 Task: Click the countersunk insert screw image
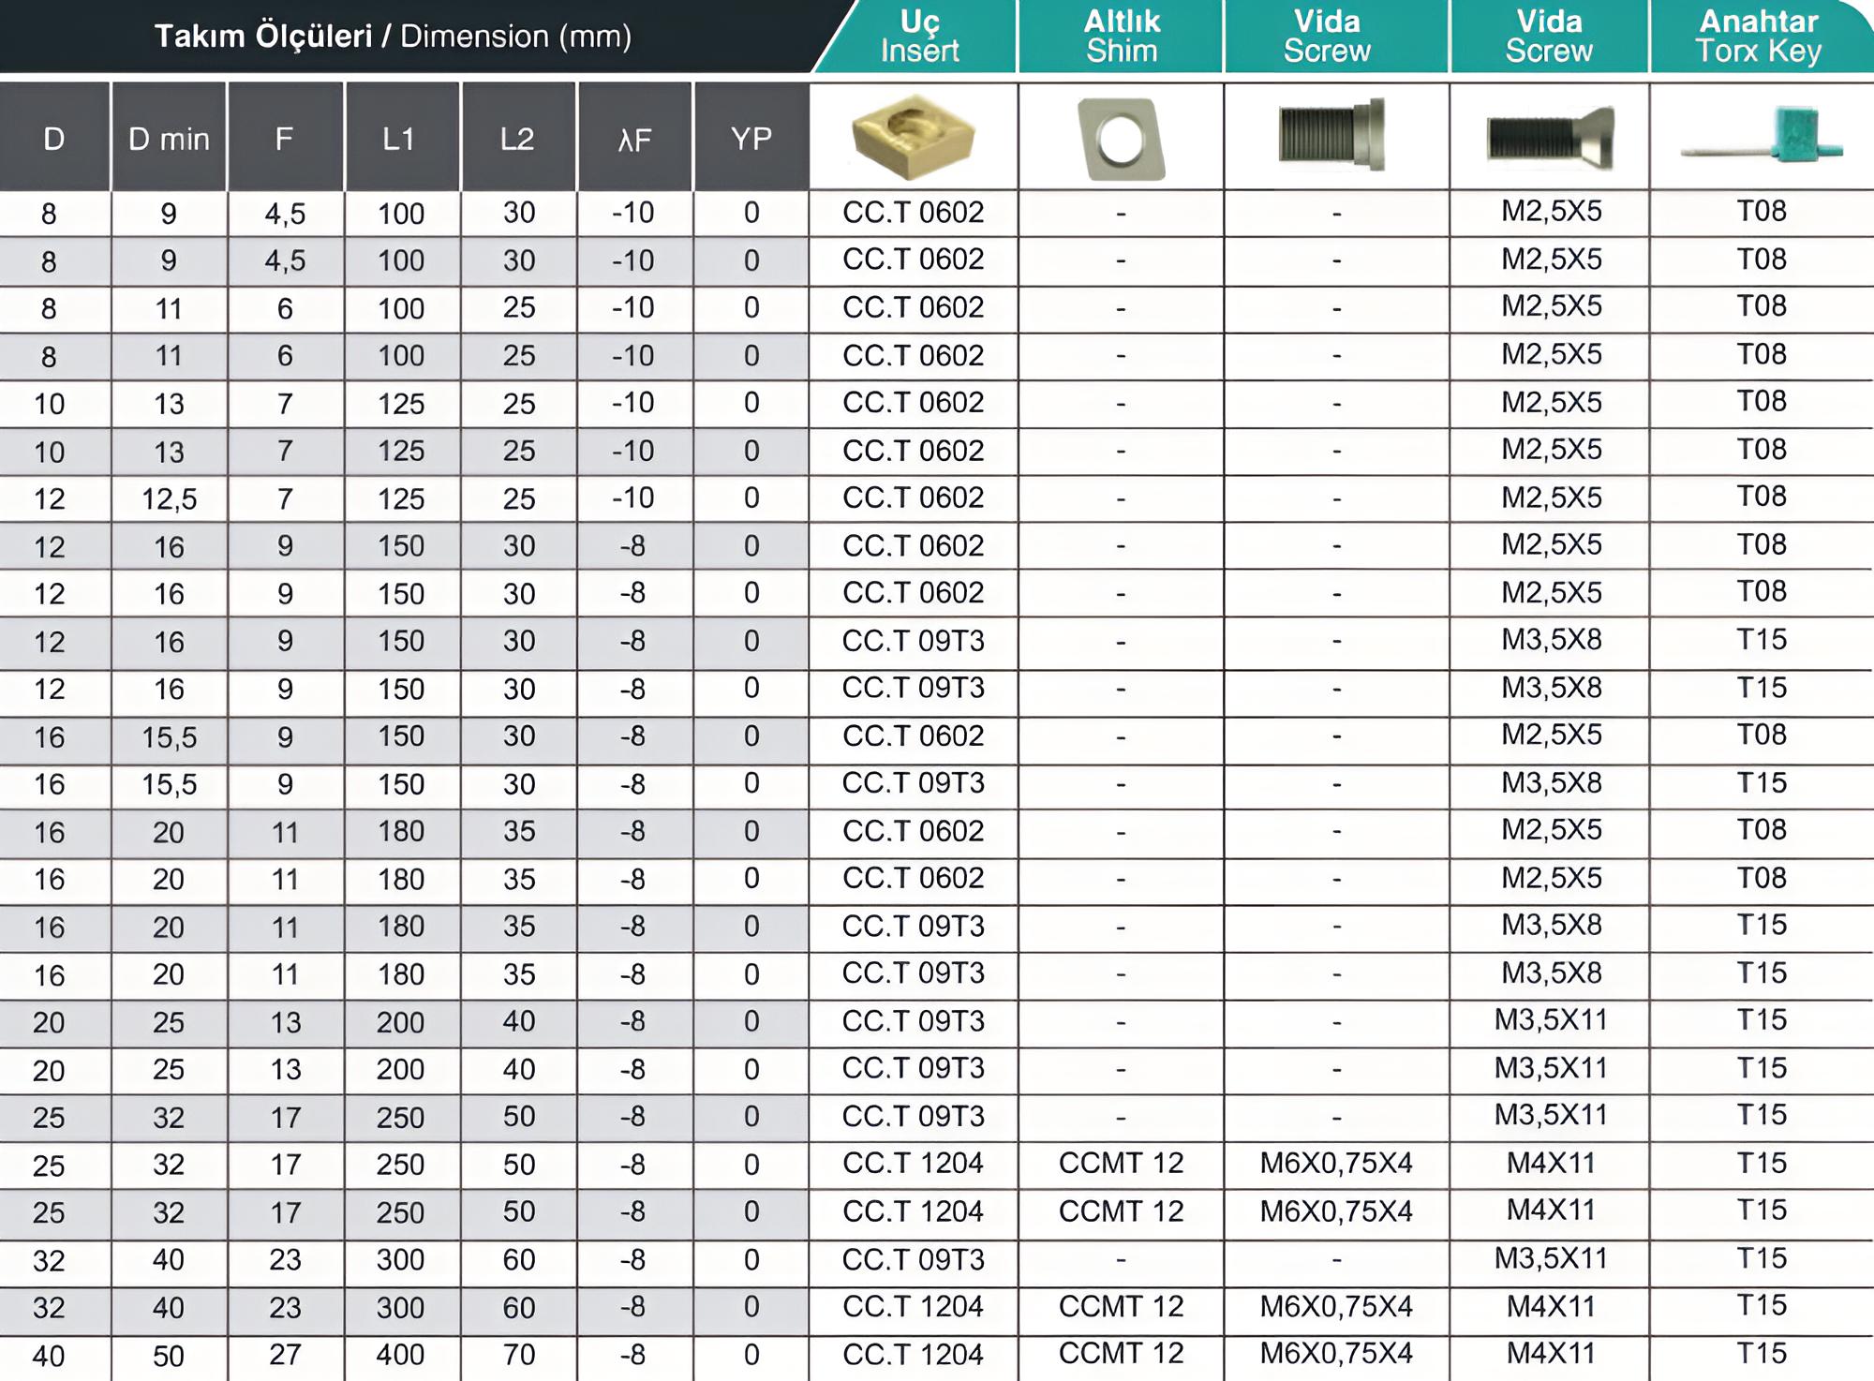click(1550, 138)
